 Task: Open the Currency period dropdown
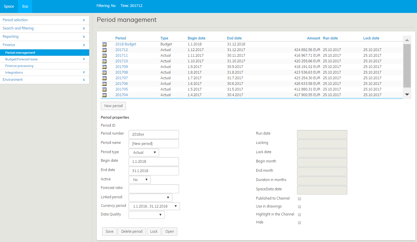tap(154, 206)
